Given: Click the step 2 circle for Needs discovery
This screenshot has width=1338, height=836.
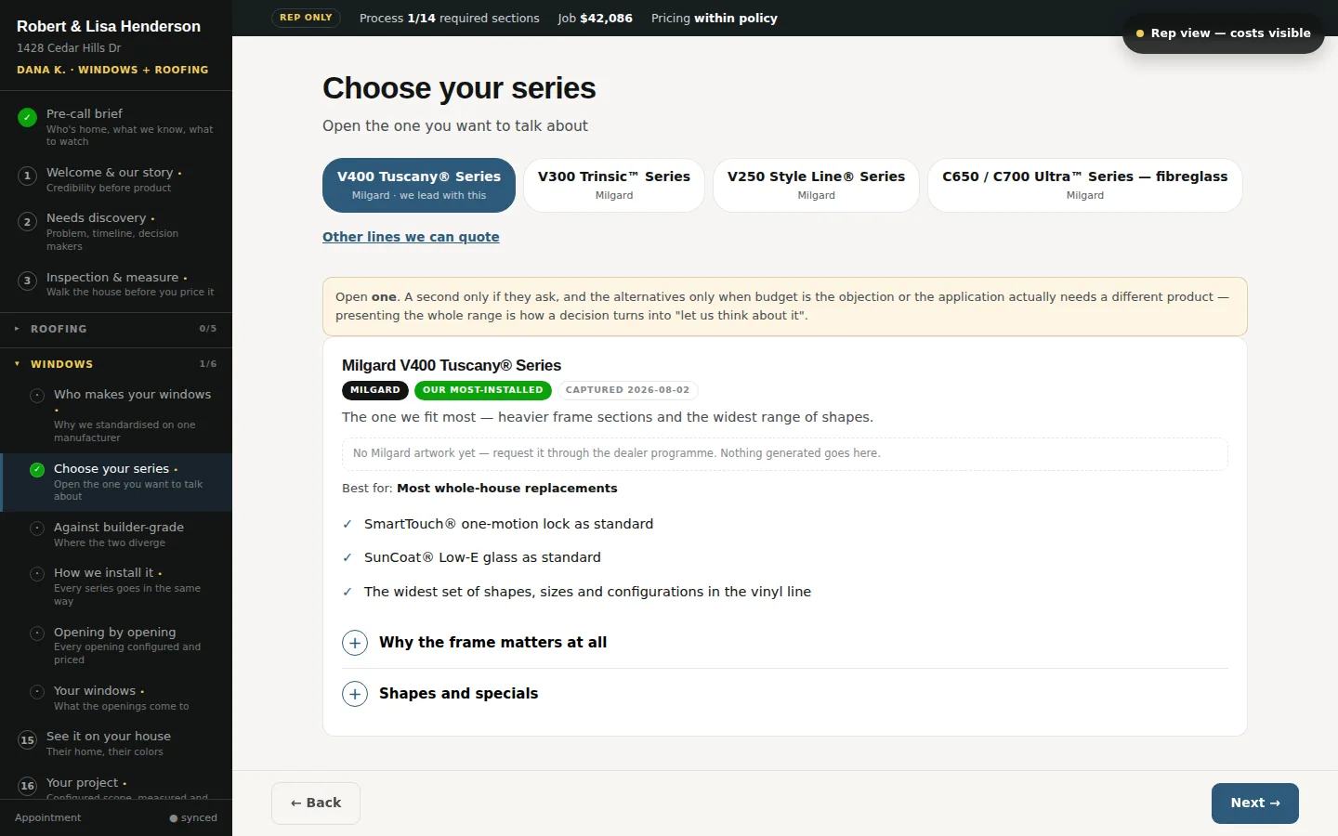Looking at the screenshot, I should pos(28,222).
